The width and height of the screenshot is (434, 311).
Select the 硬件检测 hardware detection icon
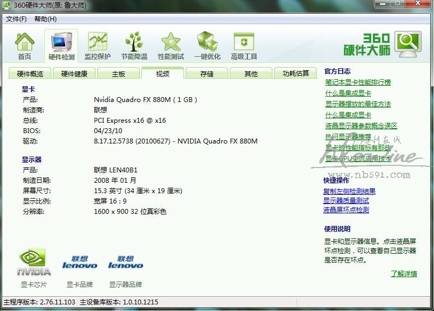coord(61,46)
